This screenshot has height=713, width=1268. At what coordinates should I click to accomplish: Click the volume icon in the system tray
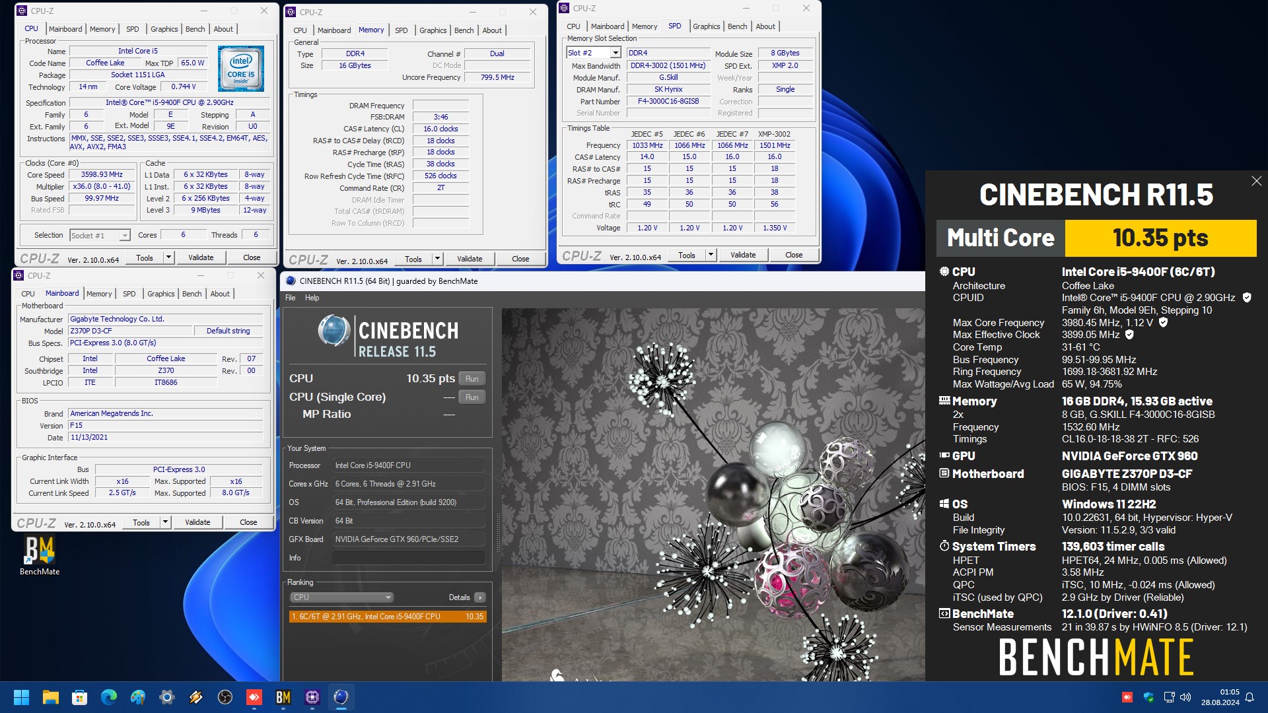pos(1185,697)
